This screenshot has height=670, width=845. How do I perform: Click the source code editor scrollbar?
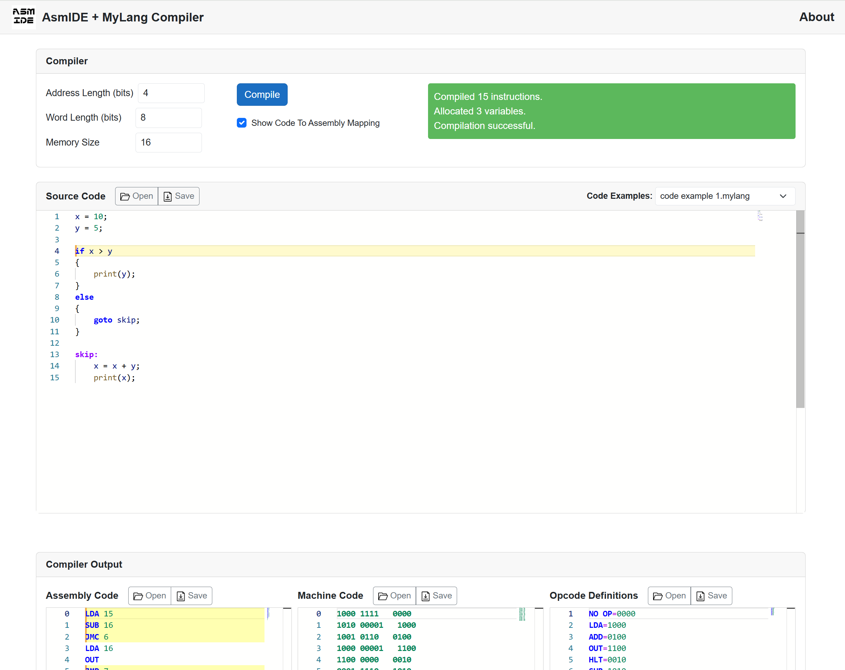[x=800, y=309]
